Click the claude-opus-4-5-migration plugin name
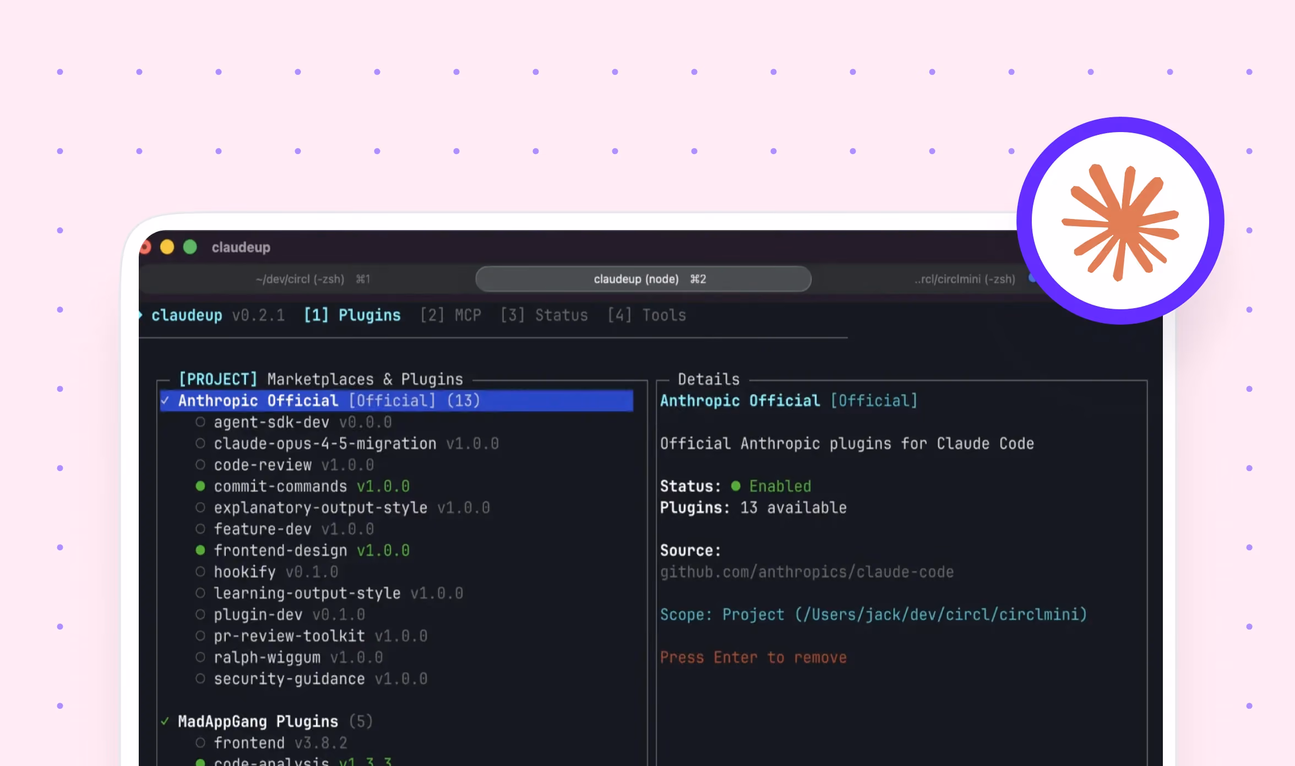This screenshot has width=1295, height=766. coord(325,444)
